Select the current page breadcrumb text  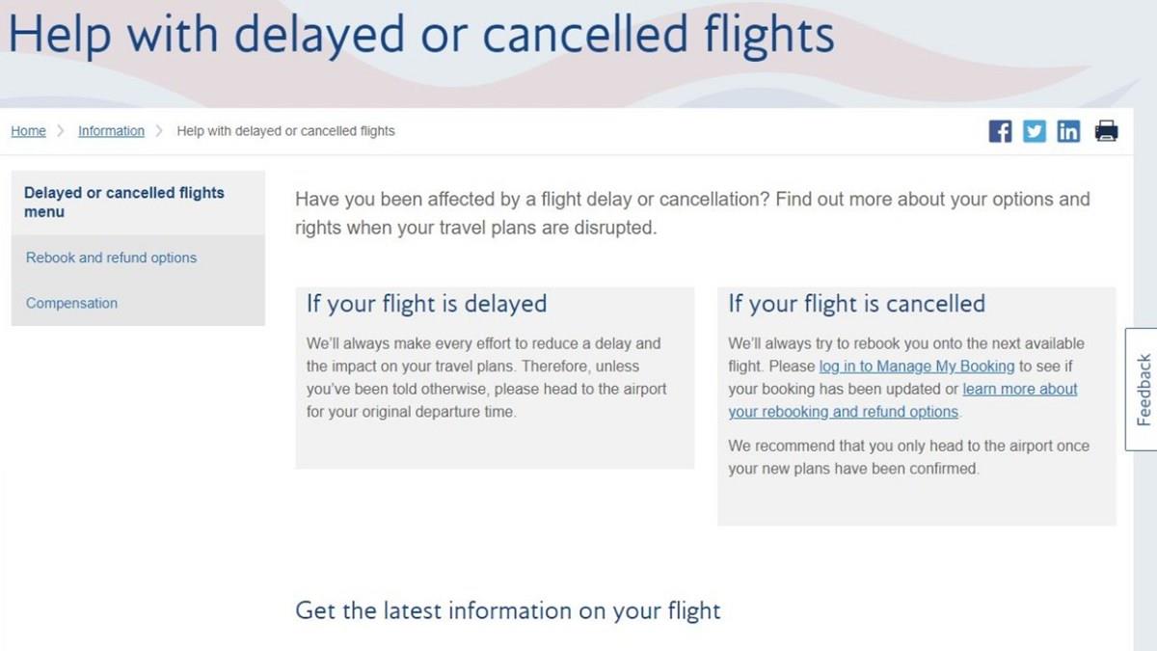click(x=285, y=131)
